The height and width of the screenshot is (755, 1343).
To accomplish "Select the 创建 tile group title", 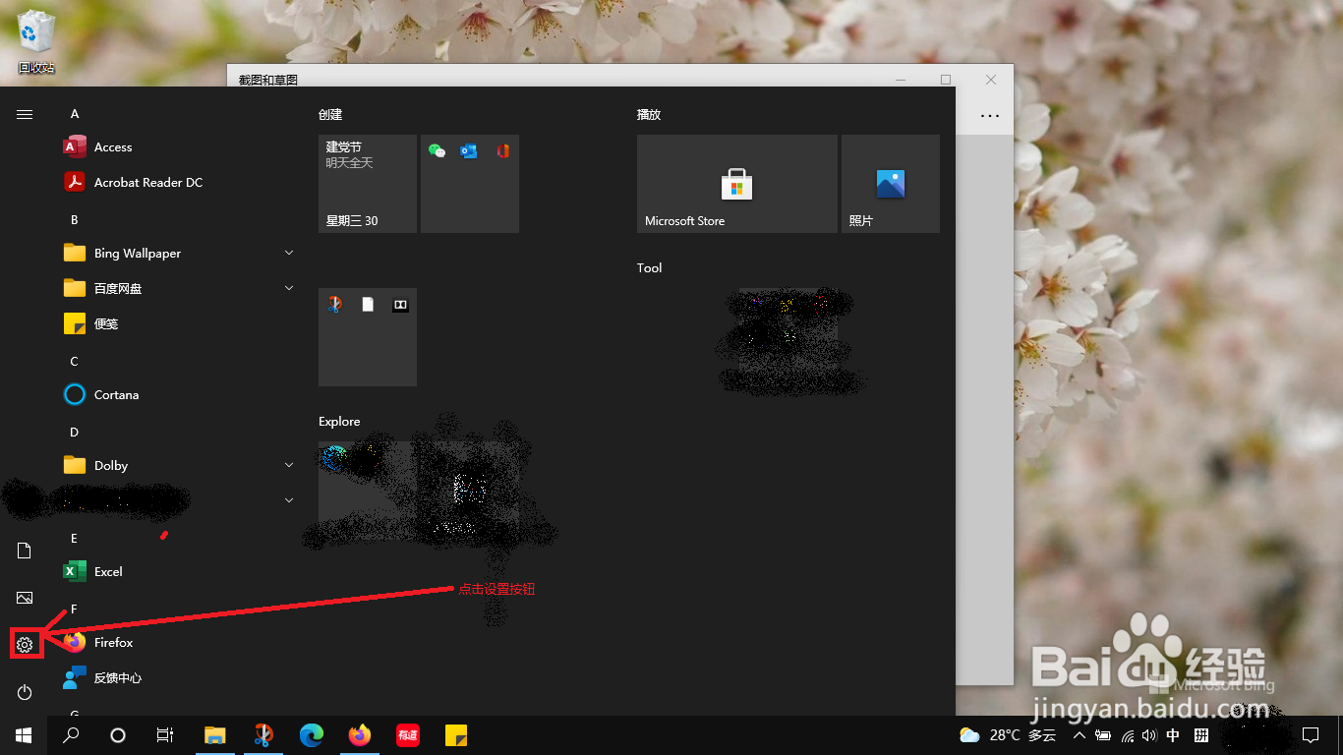I will point(330,114).
